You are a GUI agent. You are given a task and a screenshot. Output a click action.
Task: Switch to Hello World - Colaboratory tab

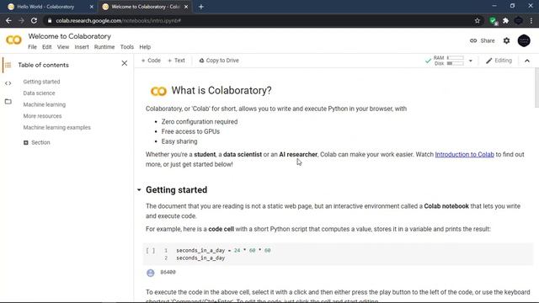coord(46,7)
